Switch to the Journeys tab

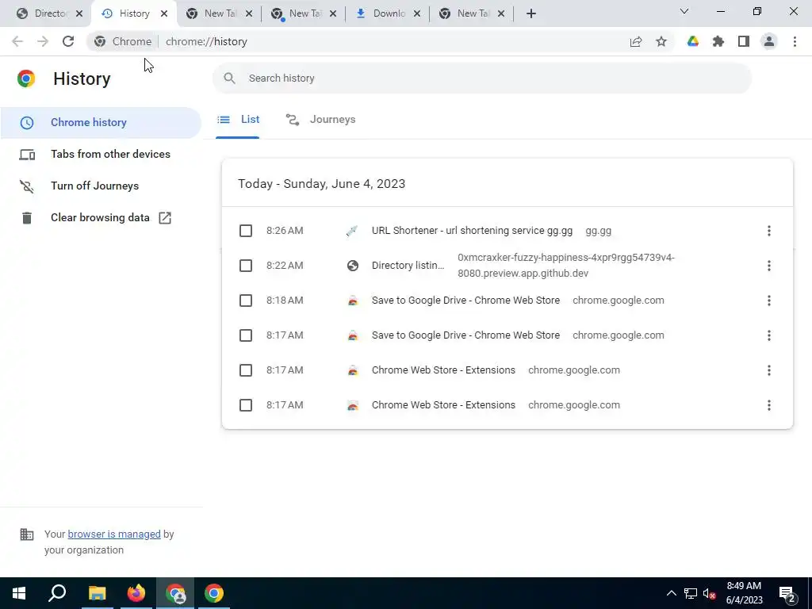(x=321, y=120)
